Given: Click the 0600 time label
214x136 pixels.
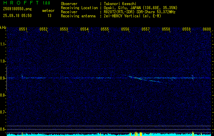Looking at the screenshot, I should tap(207, 30).
